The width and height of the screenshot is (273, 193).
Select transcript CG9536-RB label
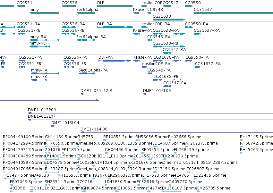tap(73, 30)
